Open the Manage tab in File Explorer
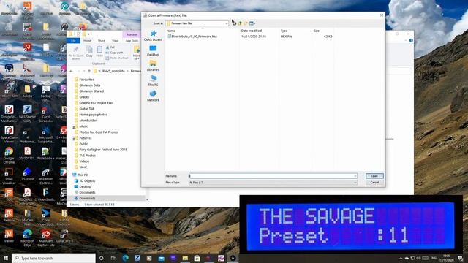This screenshot has width=468, height=263. (132, 34)
